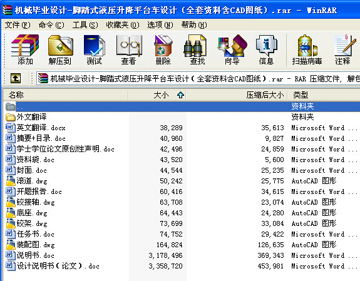Click the address path field of the archive
The image size is (360, 281).
click(198, 78)
